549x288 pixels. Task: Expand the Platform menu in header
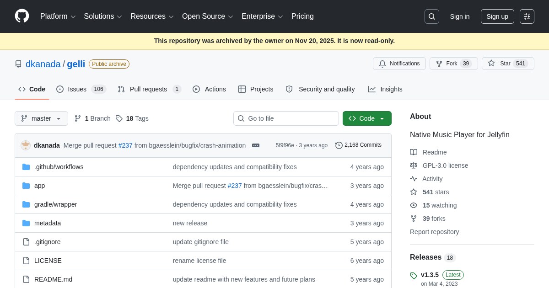tap(58, 16)
